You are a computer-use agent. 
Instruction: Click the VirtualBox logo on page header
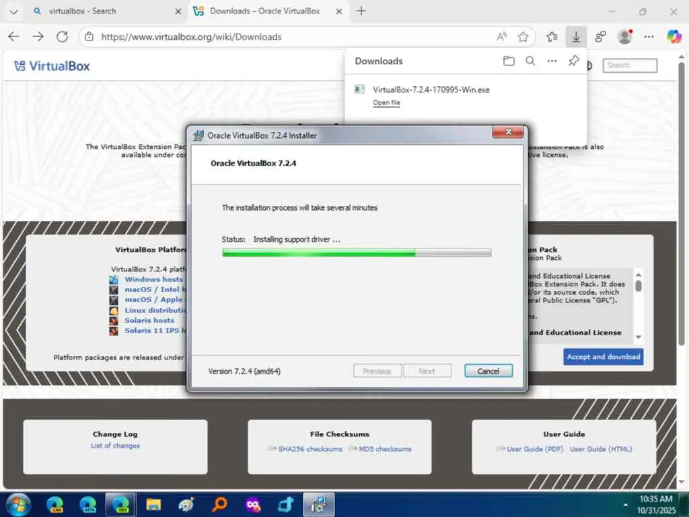(x=52, y=66)
